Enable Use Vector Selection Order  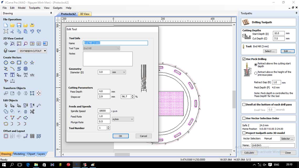244,118
